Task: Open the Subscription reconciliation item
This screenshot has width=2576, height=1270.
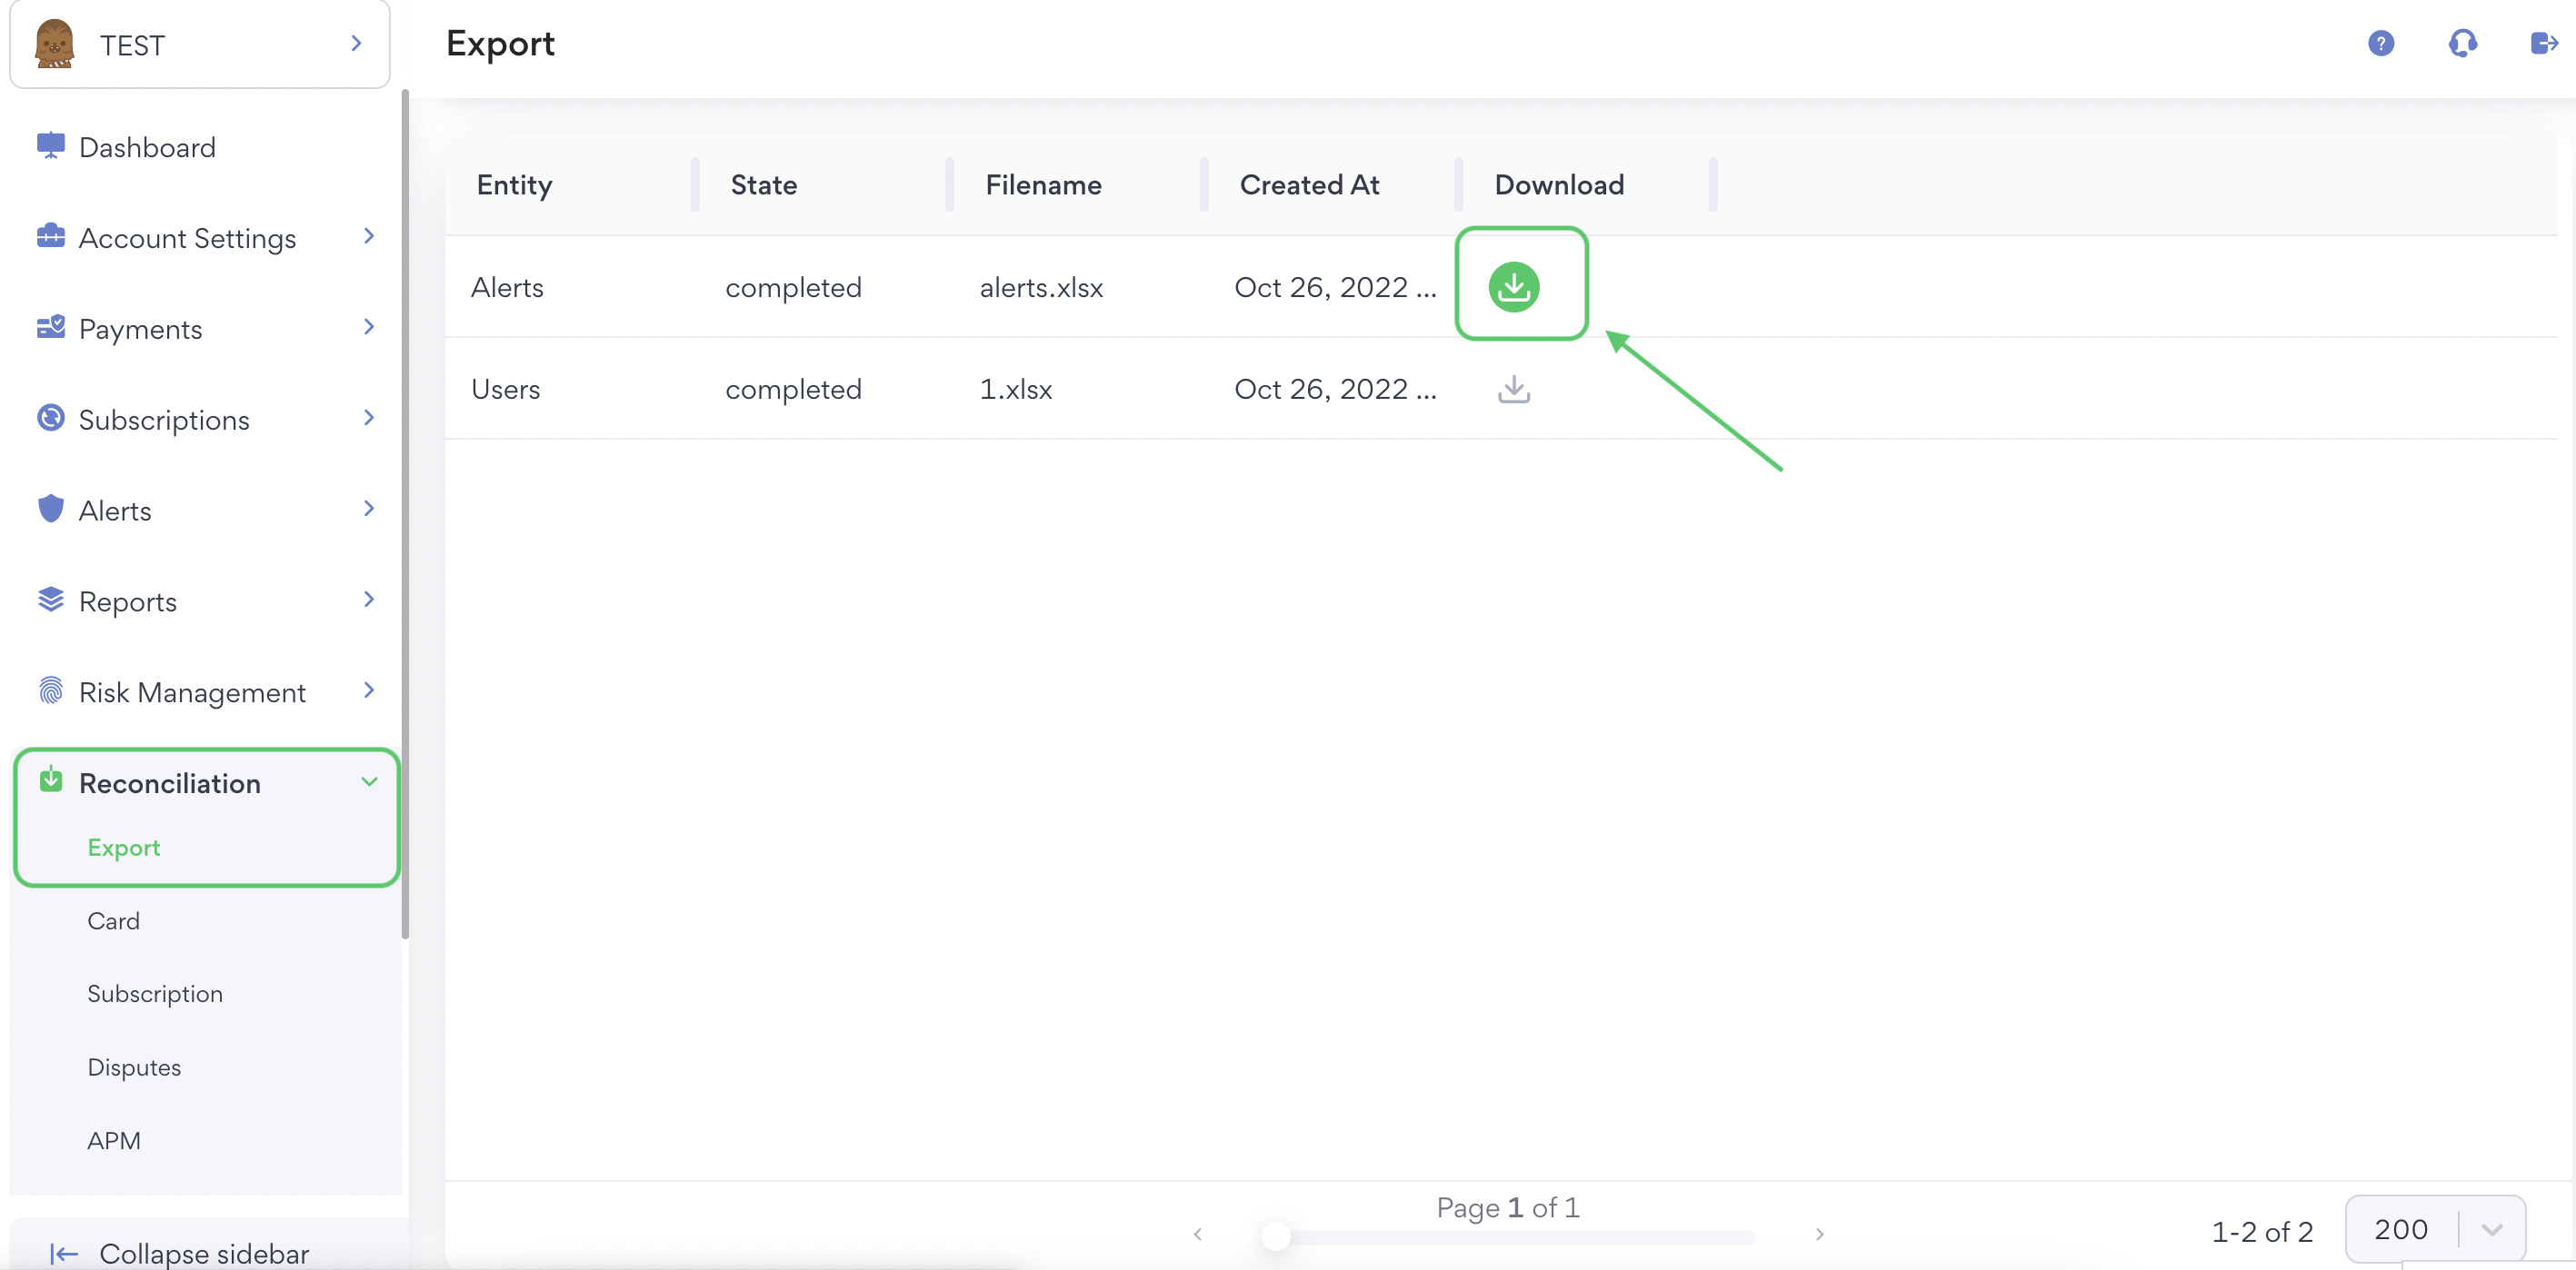Action: (155, 993)
